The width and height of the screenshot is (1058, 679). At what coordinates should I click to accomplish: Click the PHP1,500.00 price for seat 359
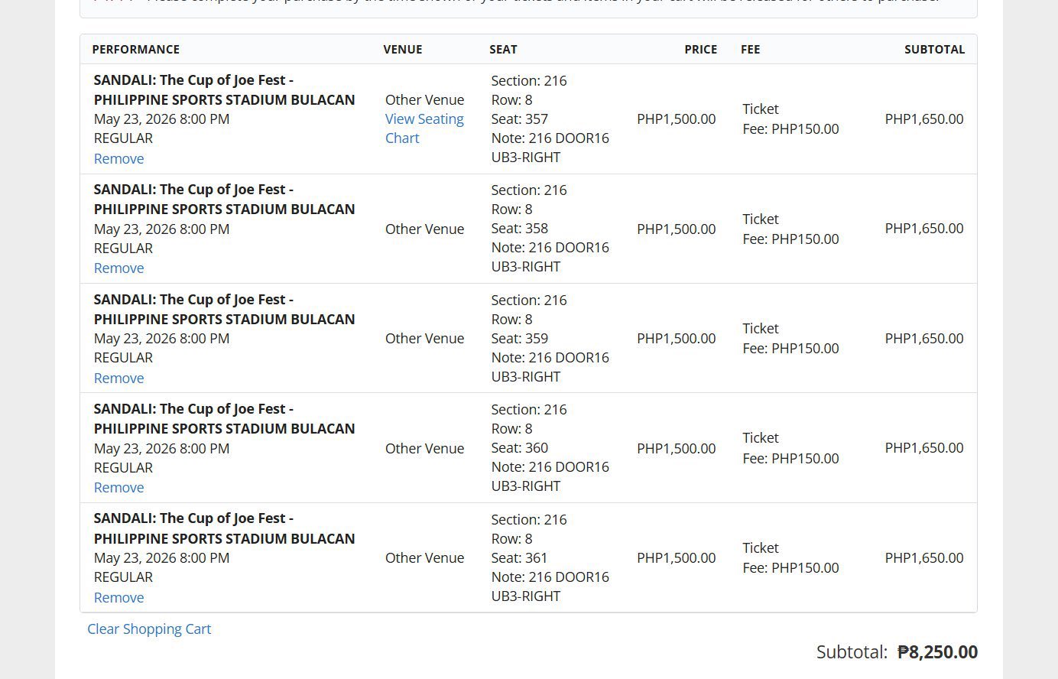(x=676, y=338)
